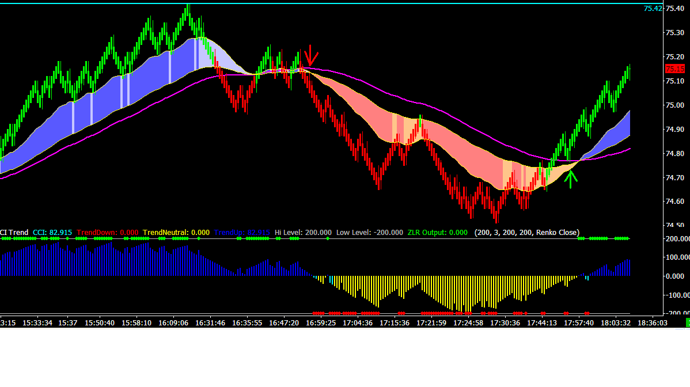Click the 17:30:36 time axis label
This screenshot has height=387, width=690.
(x=505, y=323)
